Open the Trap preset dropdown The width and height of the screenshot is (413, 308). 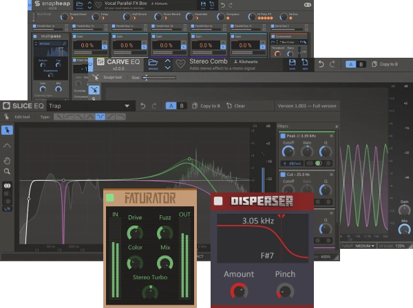point(126,106)
